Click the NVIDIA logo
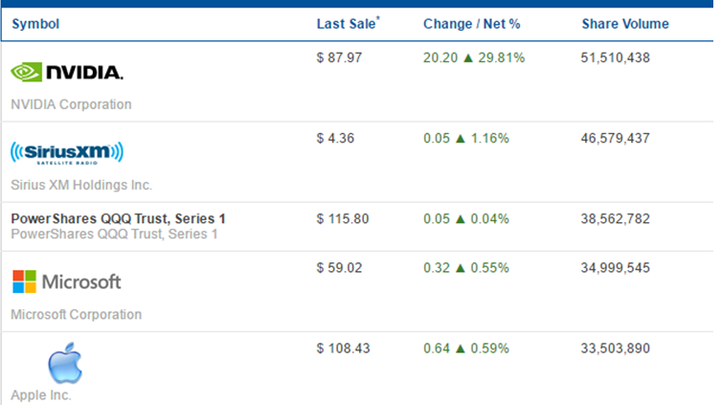The width and height of the screenshot is (721, 405). click(67, 72)
